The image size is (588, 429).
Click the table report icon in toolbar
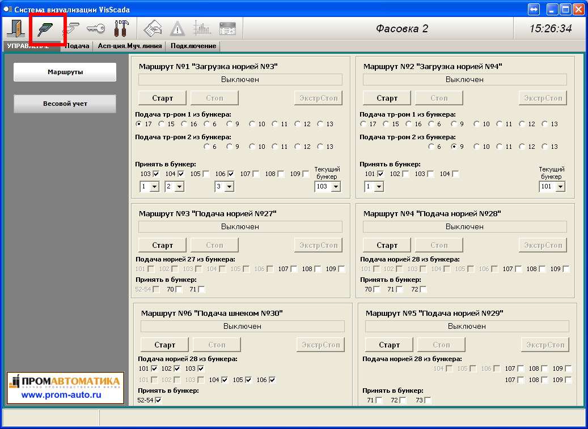(x=227, y=28)
